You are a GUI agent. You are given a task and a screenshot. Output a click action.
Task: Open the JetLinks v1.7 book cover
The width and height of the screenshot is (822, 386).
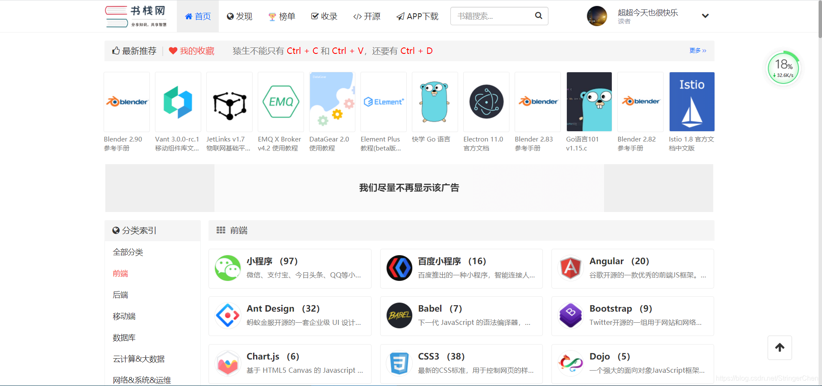click(x=229, y=102)
